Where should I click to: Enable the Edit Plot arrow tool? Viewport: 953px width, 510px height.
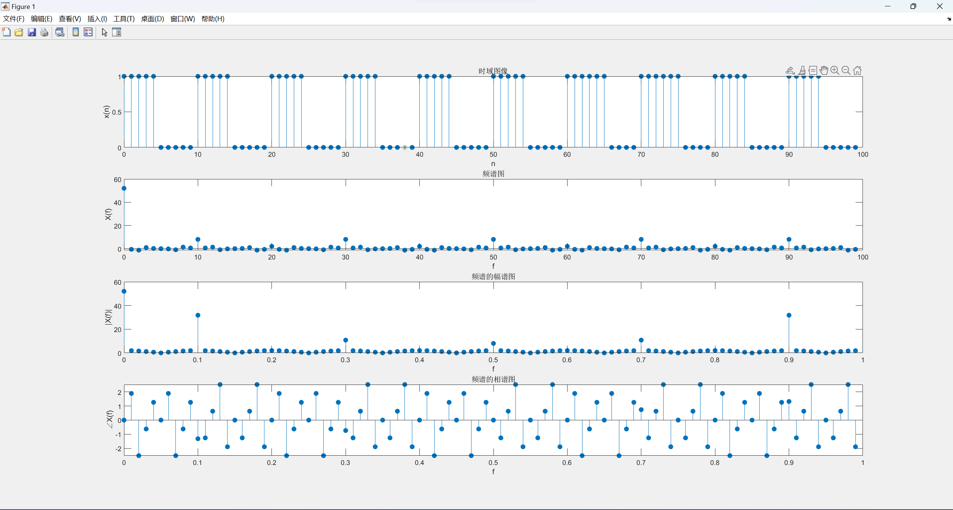(104, 32)
